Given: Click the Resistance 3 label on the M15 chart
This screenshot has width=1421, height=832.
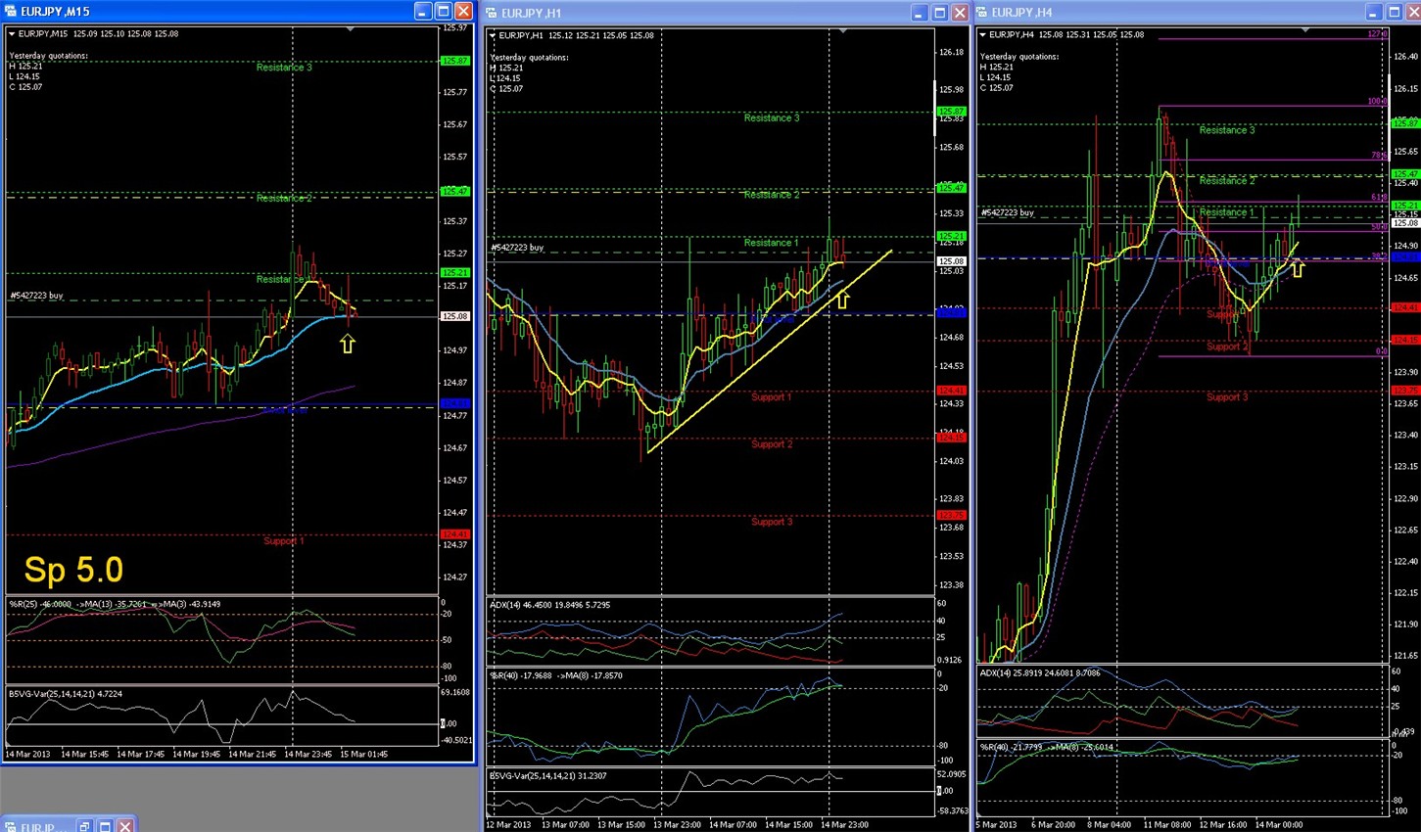Looking at the screenshot, I should pos(284,68).
